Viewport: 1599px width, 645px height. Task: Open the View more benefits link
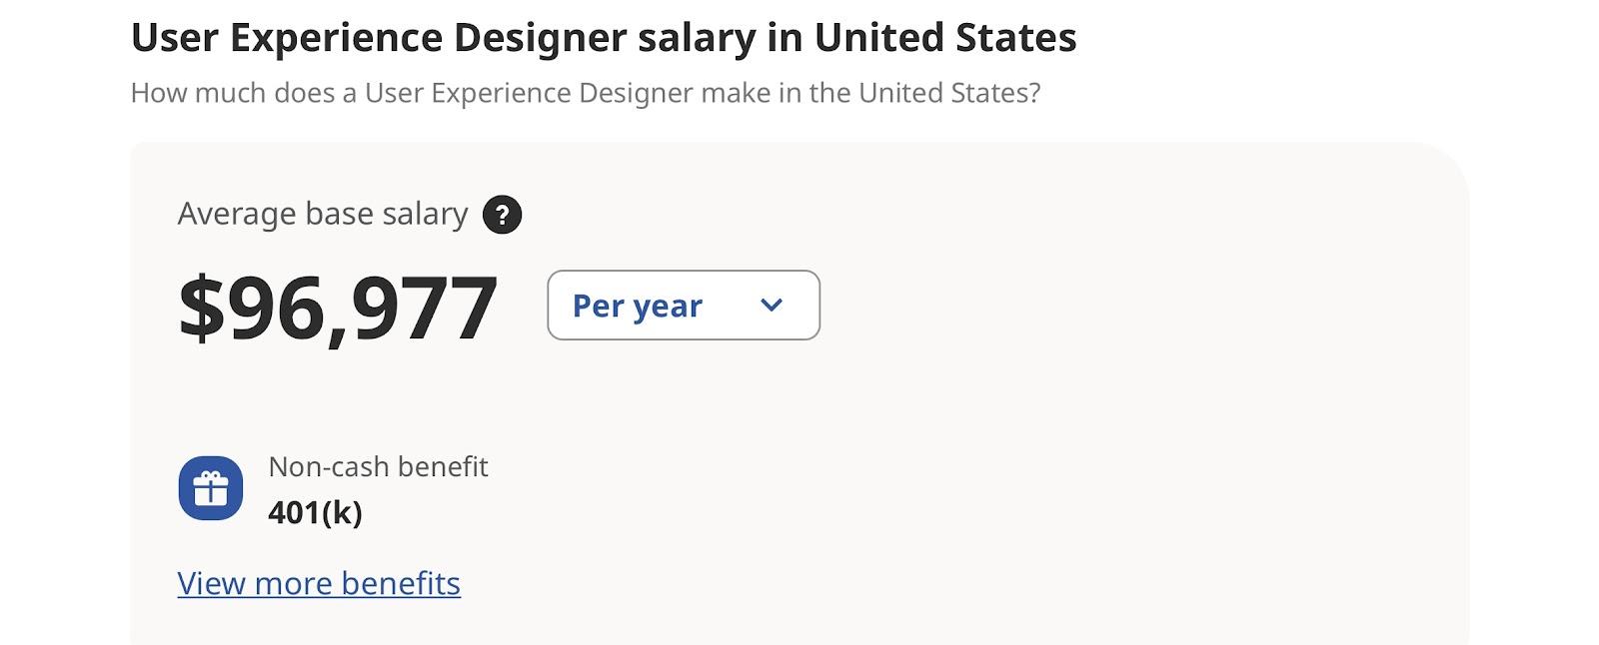tap(319, 583)
